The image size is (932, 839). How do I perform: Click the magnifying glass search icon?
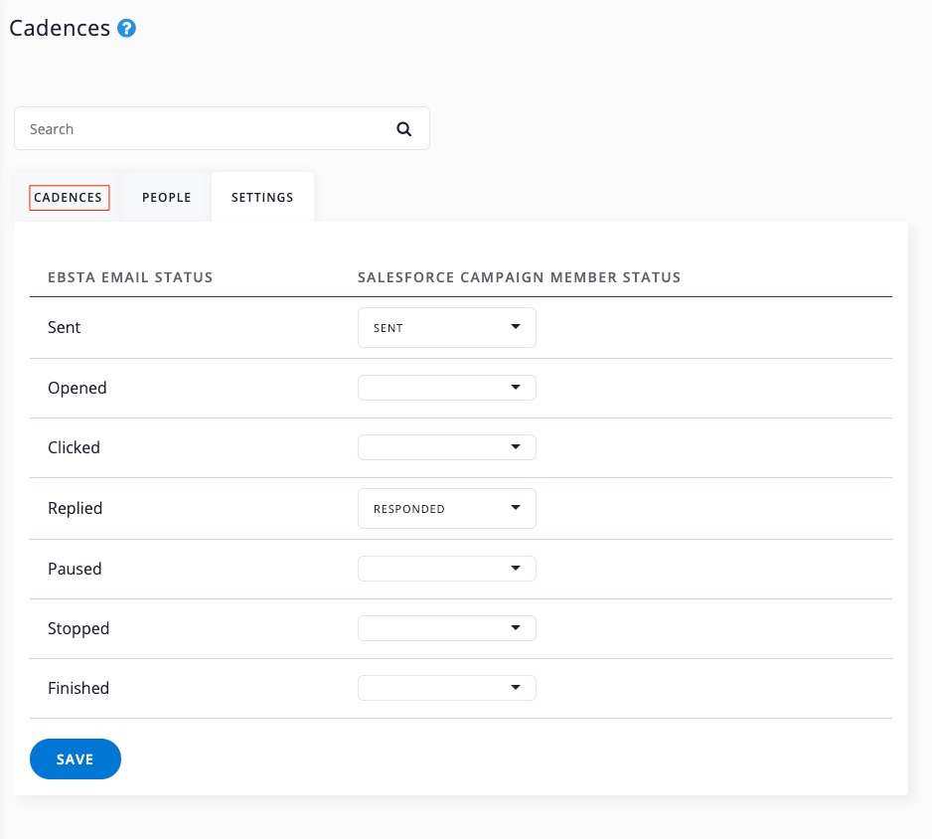click(x=403, y=129)
